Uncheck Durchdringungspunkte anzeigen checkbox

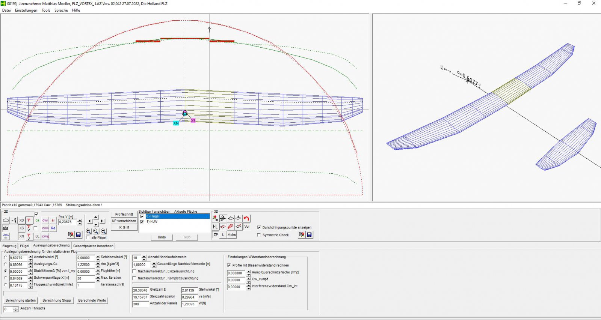[x=259, y=227]
